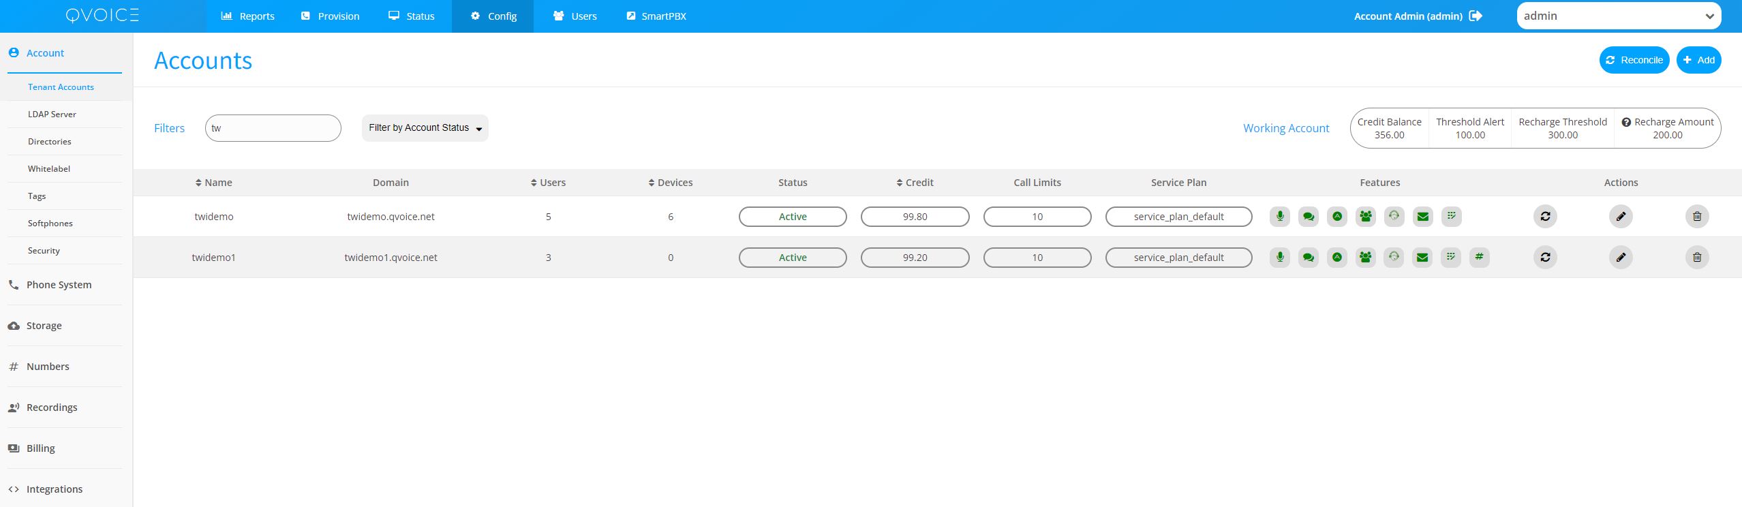Click the envelope feature icon for twidemo1

click(1422, 258)
